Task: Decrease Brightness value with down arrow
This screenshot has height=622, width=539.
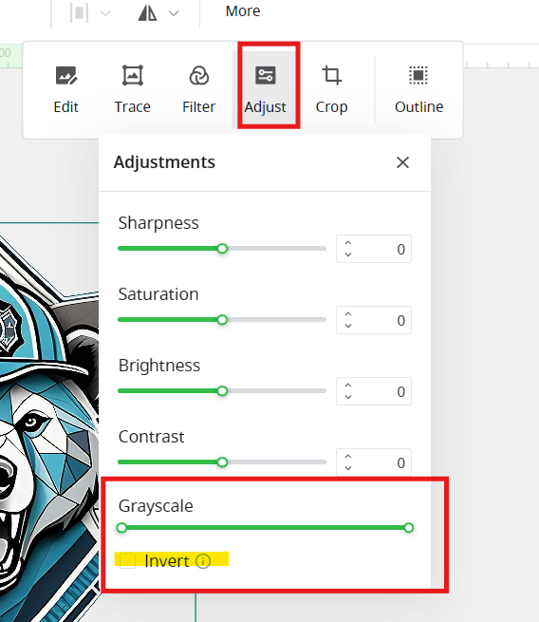Action: (348, 397)
